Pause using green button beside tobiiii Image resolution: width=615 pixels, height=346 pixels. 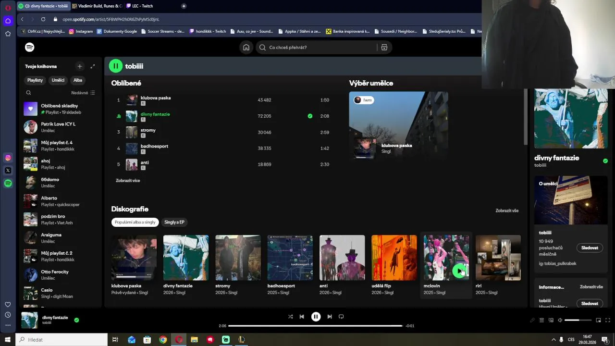coord(116,66)
